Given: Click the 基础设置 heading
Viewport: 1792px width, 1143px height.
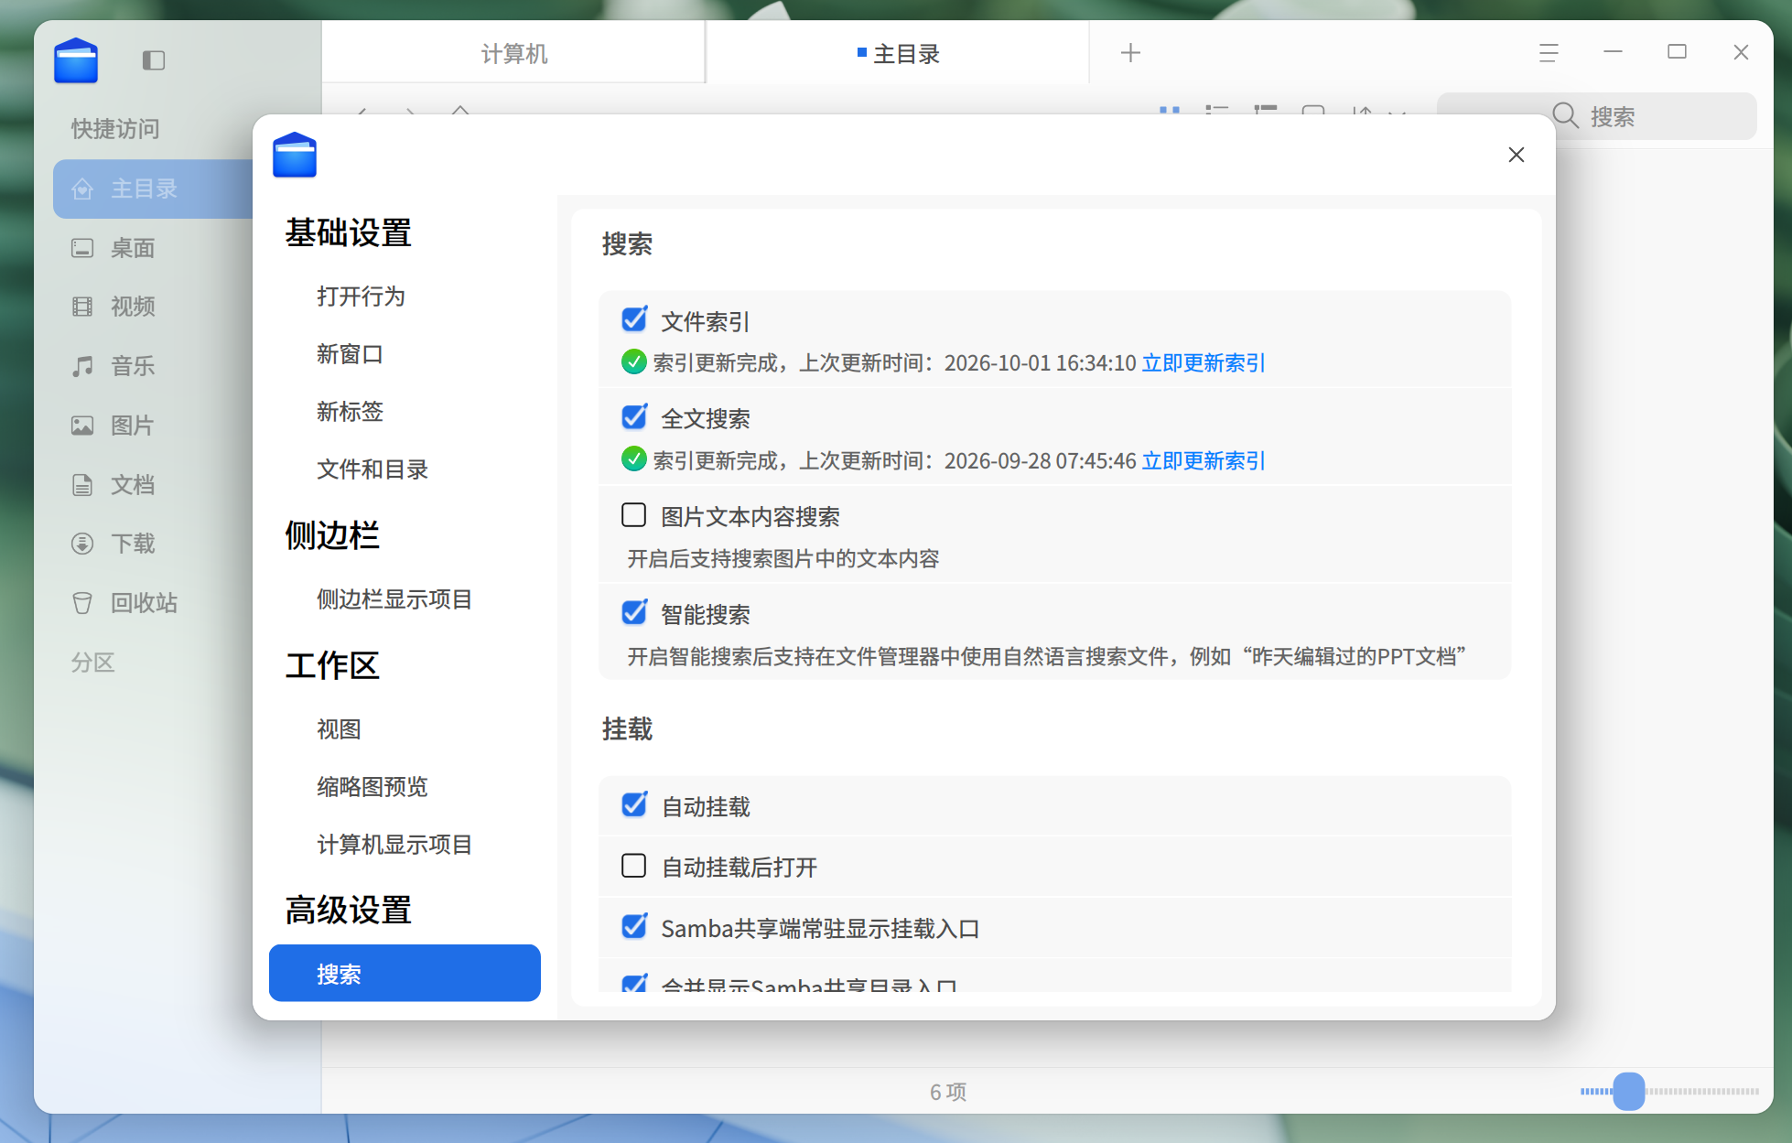Looking at the screenshot, I should pos(348,233).
